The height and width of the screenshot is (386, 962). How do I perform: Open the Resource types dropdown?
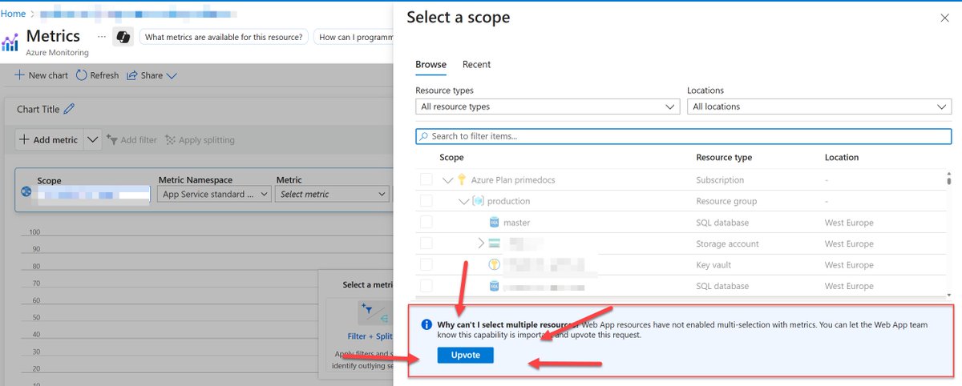[x=548, y=107]
